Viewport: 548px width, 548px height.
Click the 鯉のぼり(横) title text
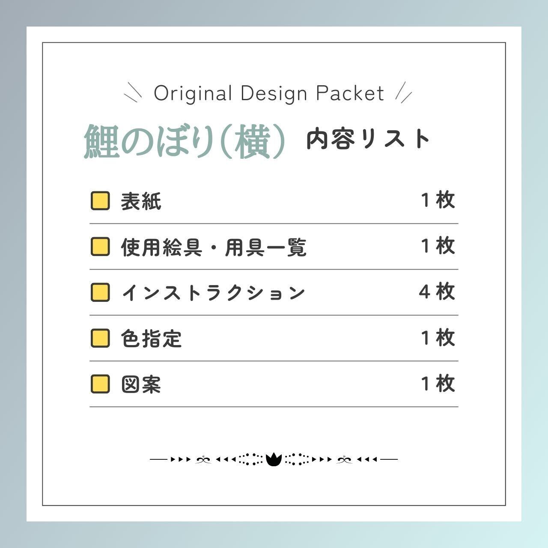(x=185, y=142)
